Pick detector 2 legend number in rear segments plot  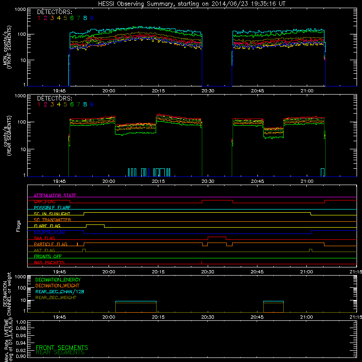point(46,105)
